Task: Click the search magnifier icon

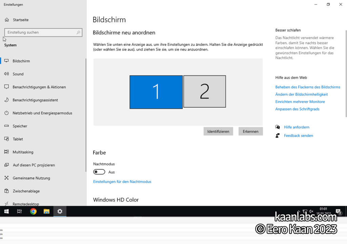Action: (78, 32)
